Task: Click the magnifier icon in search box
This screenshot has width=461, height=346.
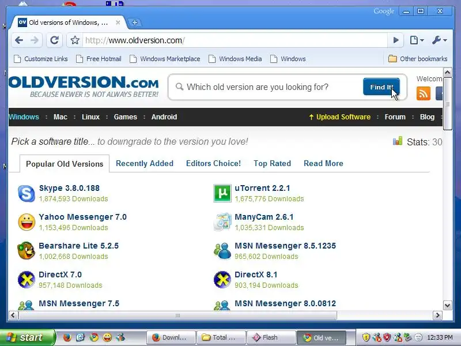Action: (179, 87)
